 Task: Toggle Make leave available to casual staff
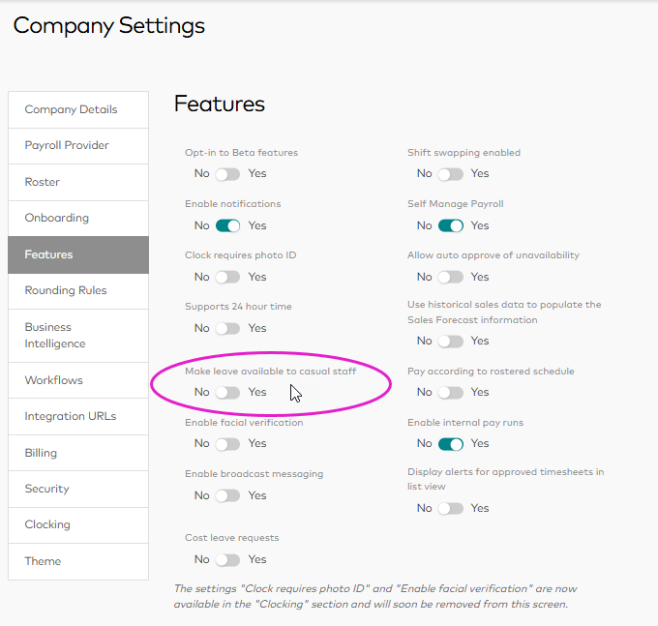click(x=227, y=392)
